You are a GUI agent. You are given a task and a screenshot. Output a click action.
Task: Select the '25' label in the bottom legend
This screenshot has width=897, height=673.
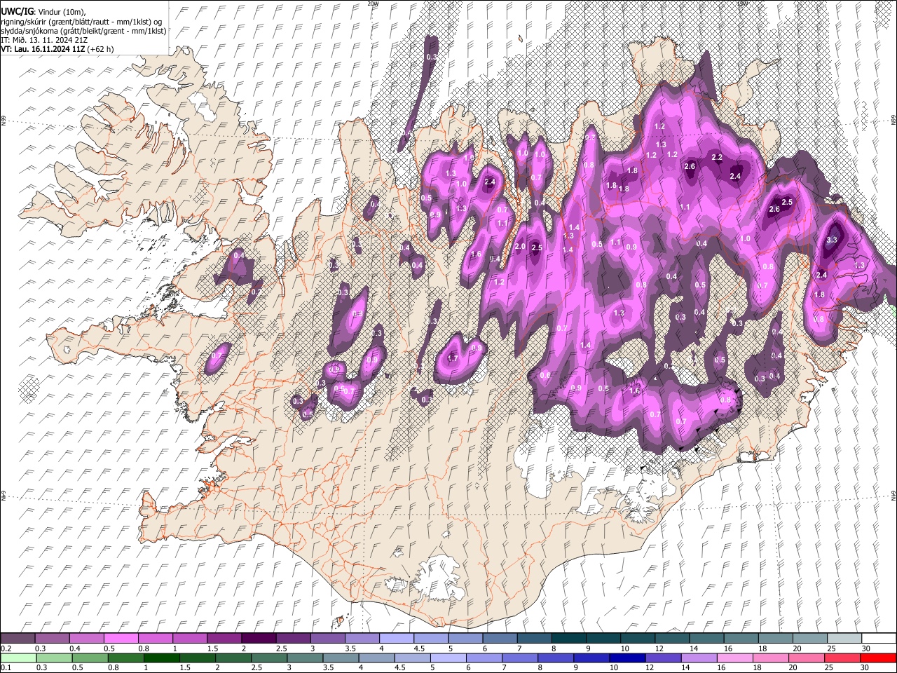click(x=829, y=668)
